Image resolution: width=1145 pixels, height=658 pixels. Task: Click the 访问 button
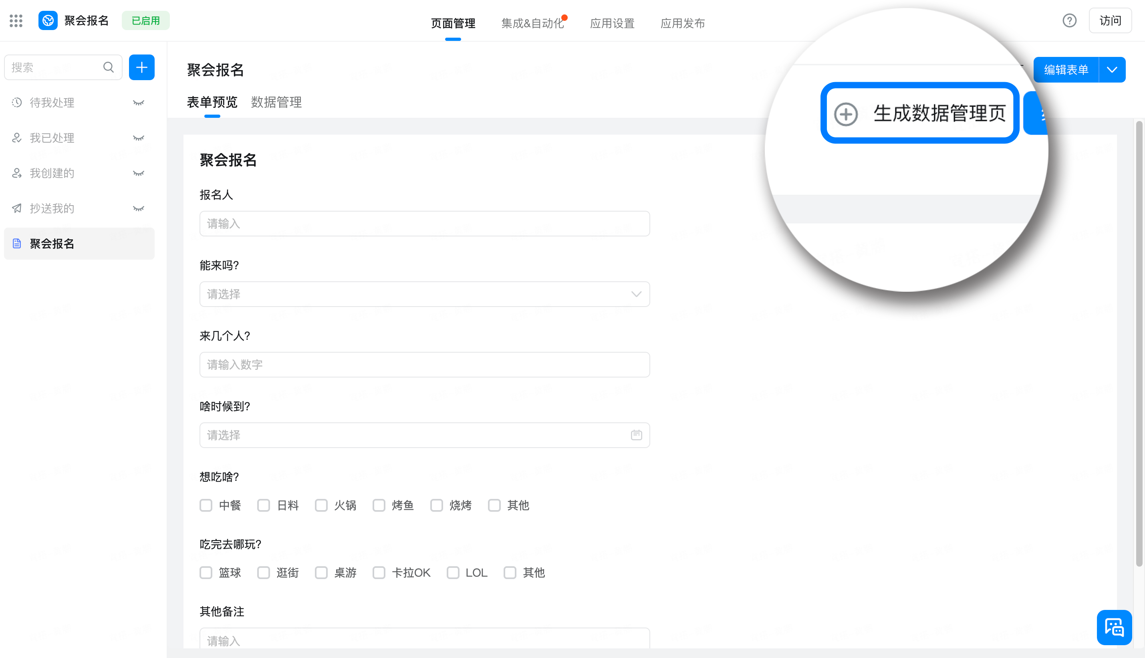[1110, 21]
